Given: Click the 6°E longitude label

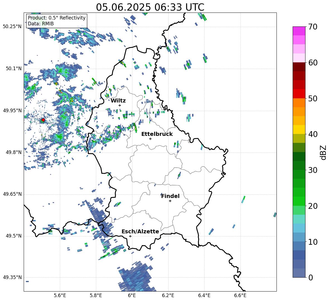Looking at the screenshot, I should [x=132, y=296].
